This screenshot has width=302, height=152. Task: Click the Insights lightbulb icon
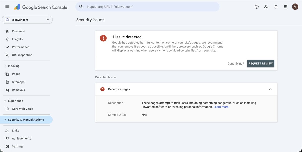coord(7,39)
